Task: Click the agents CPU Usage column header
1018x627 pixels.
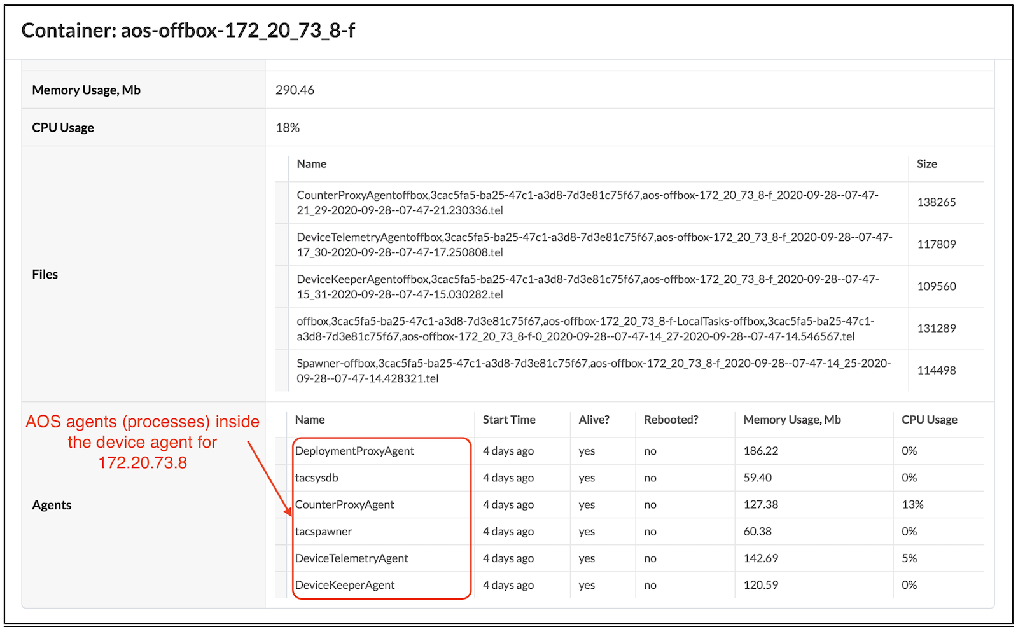Action: [x=929, y=419]
